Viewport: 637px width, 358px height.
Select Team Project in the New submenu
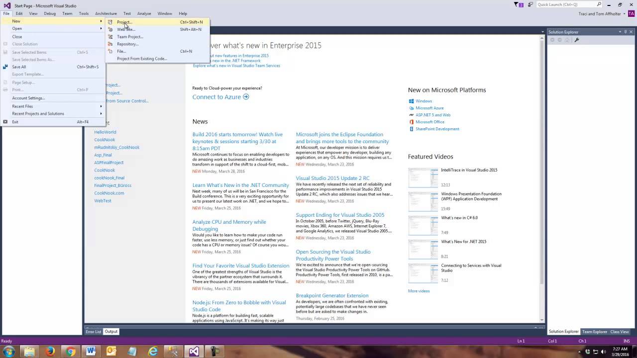(157, 37)
